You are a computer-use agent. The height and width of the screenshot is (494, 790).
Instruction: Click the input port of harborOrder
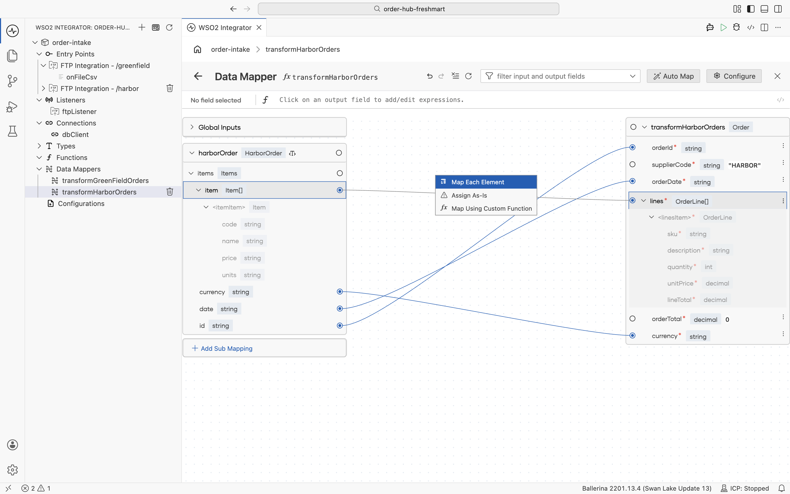pyautogui.click(x=339, y=153)
